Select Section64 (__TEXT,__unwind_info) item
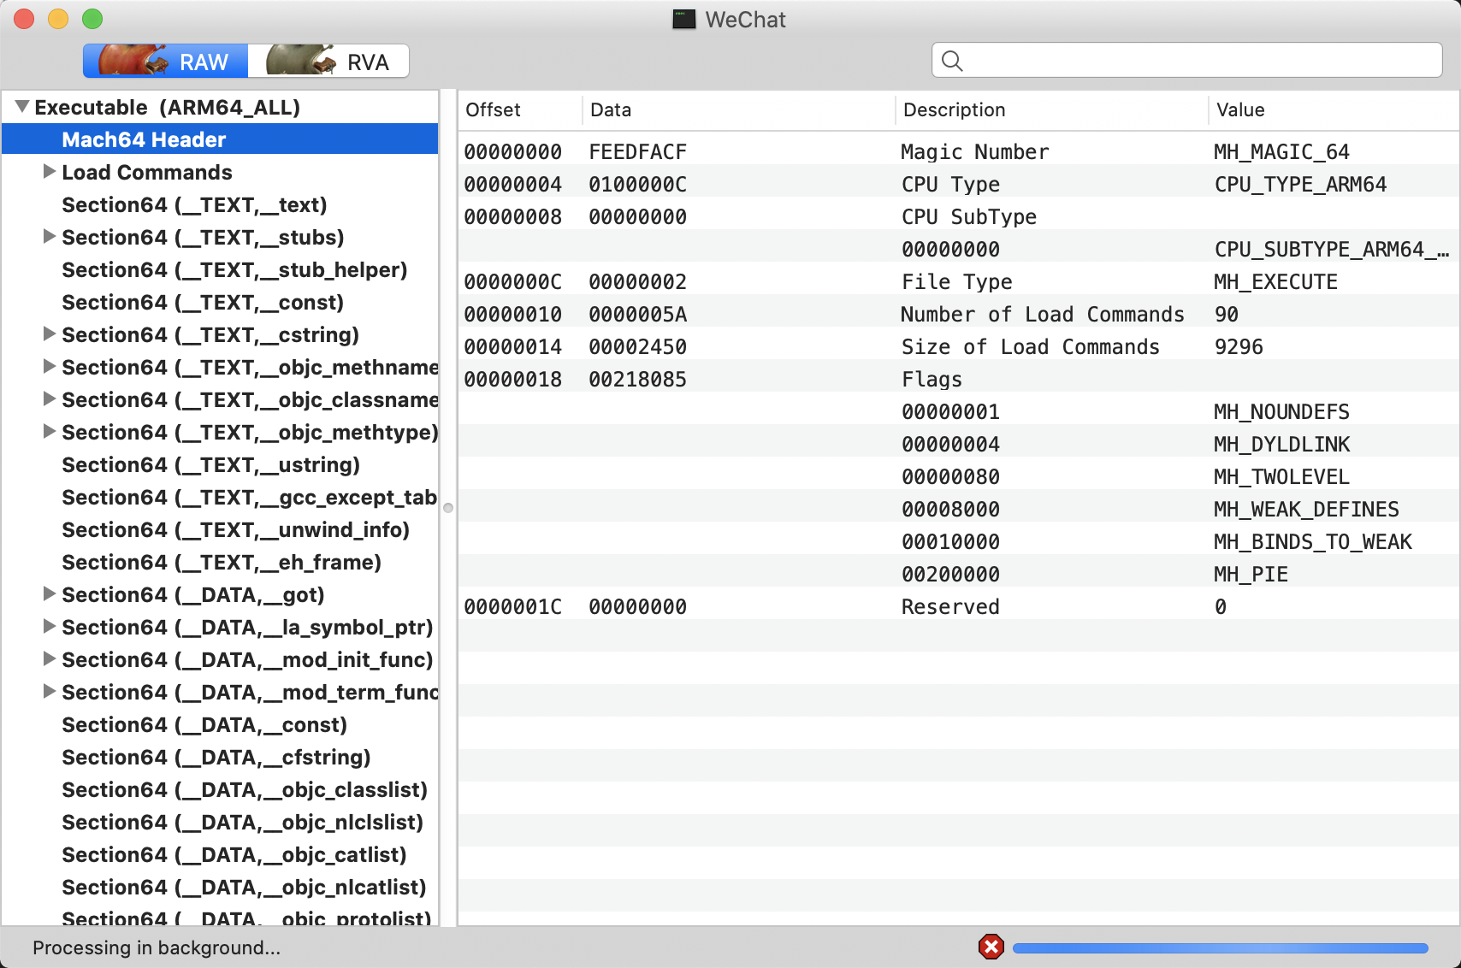The image size is (1461, 968). click(235, 530)
